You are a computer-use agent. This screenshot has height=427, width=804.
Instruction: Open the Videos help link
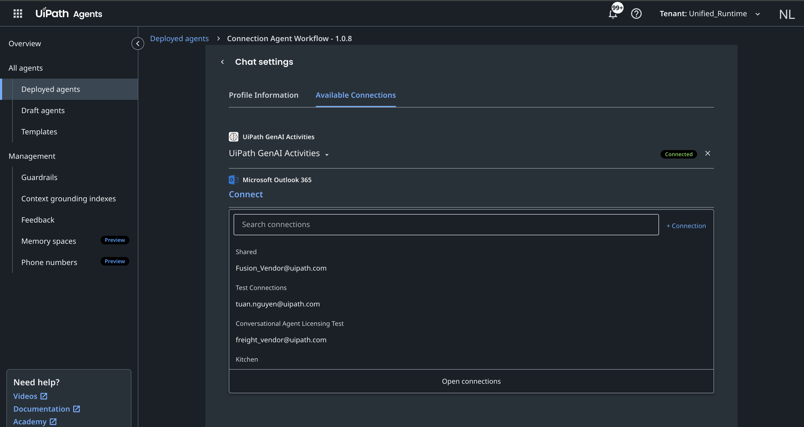click(25, 396)
